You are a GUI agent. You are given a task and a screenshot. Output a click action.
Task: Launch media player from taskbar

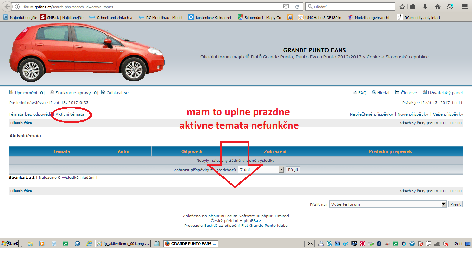tap(42, 244)
